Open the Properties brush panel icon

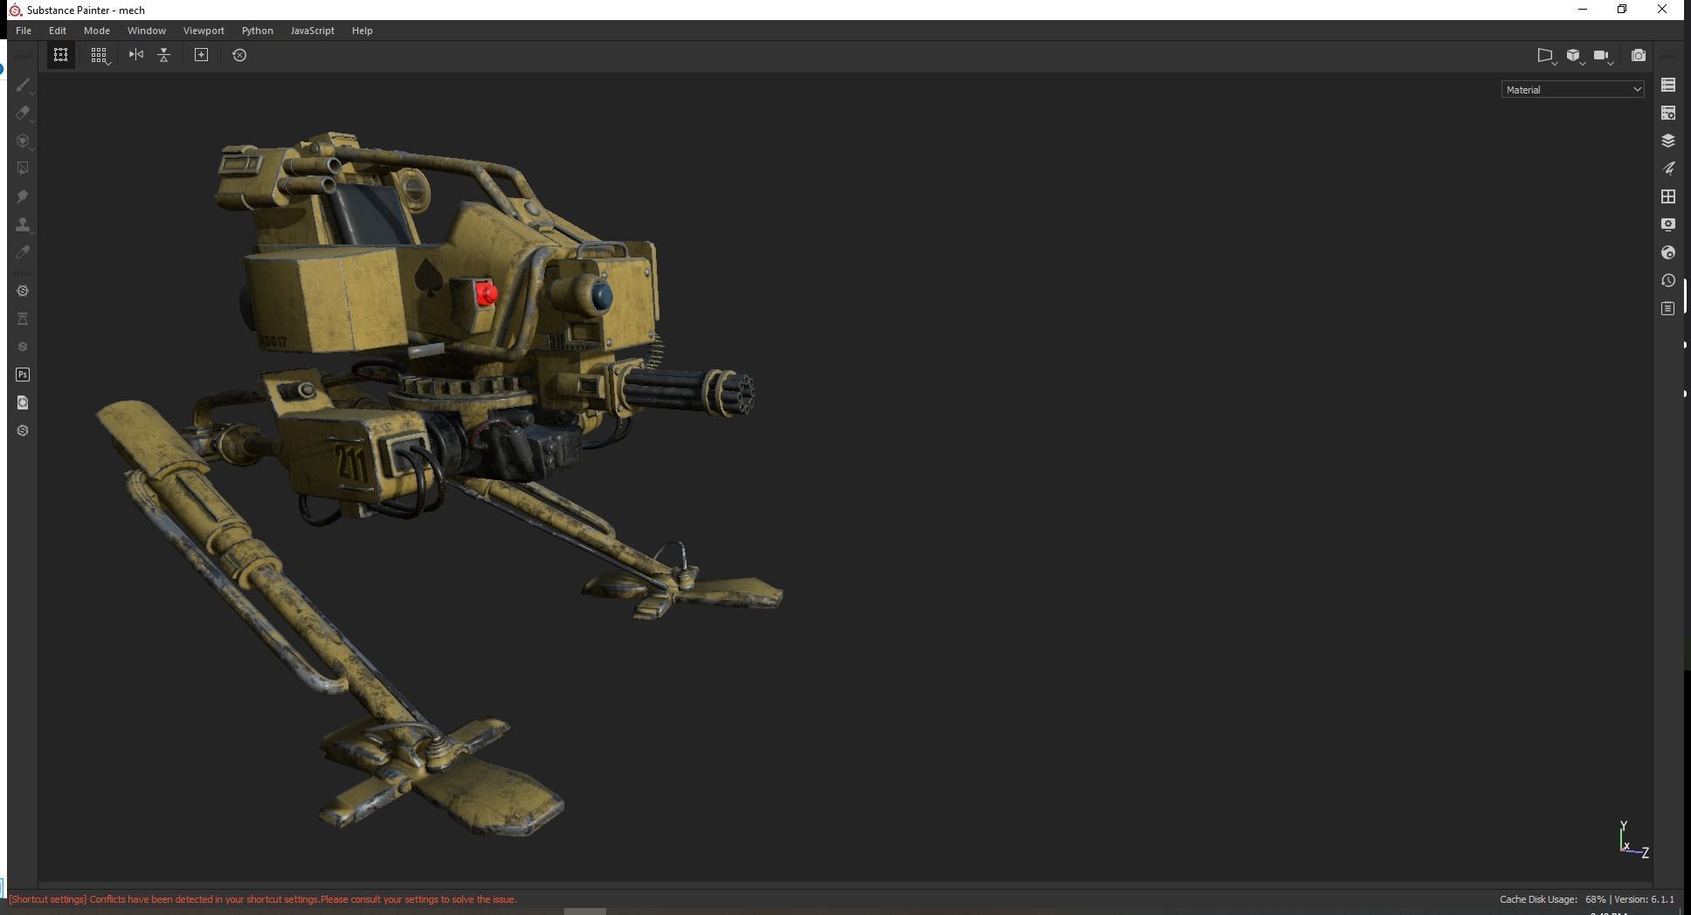(x=1668, y=169)
